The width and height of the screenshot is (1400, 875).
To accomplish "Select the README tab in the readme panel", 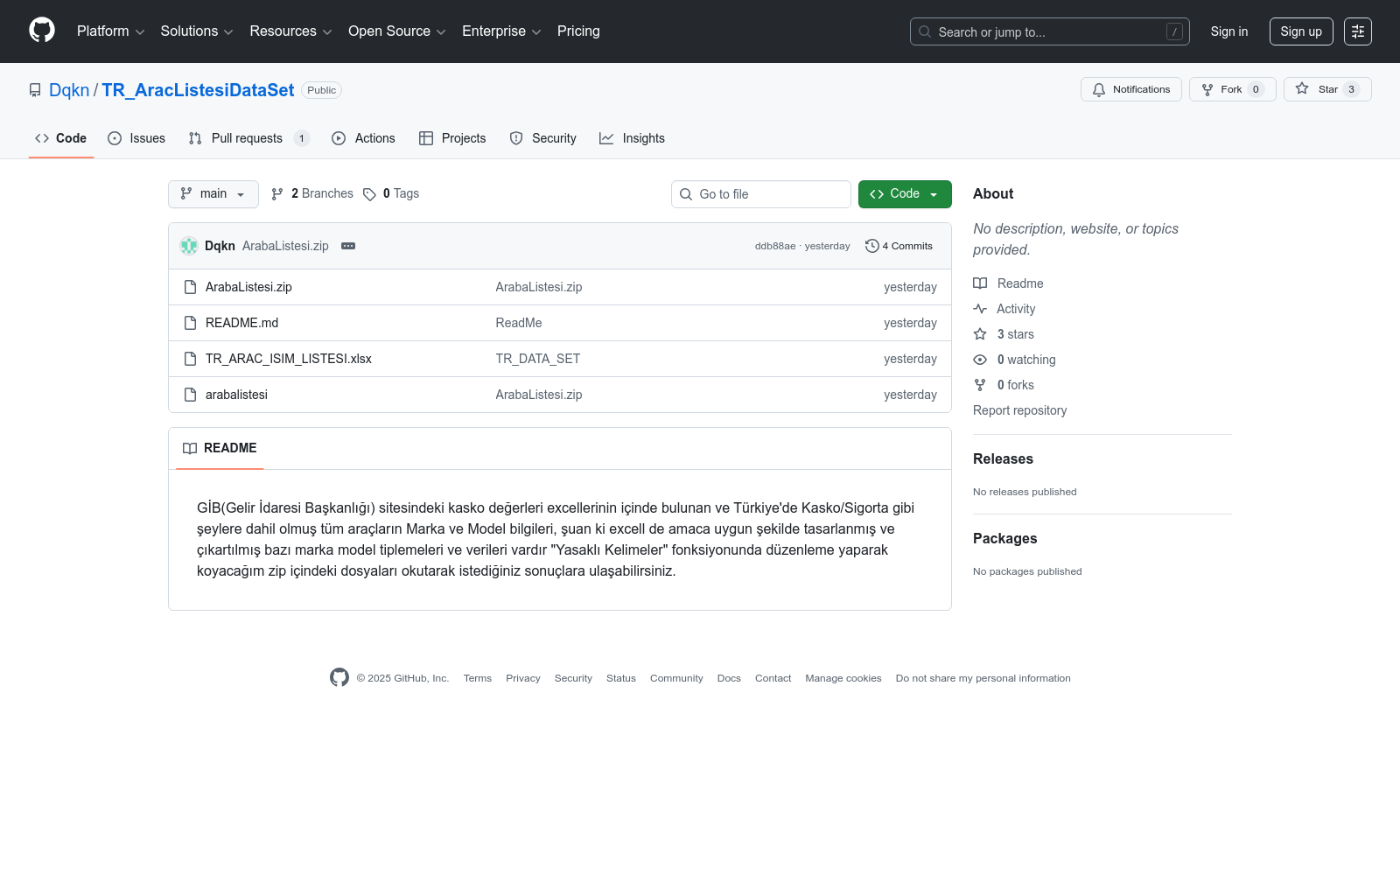I will 220,448.
